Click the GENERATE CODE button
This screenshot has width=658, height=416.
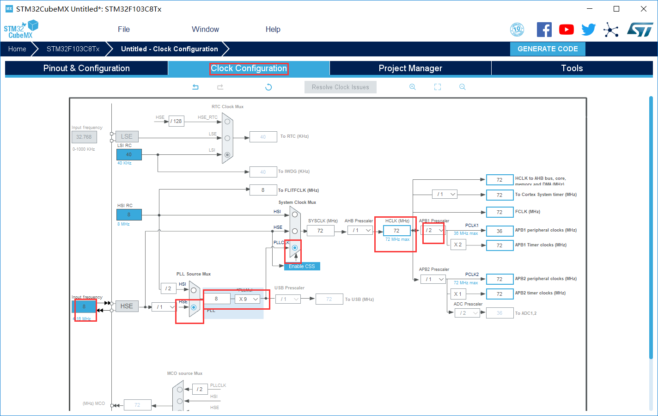pyautogui.click(x=548, y=49)
